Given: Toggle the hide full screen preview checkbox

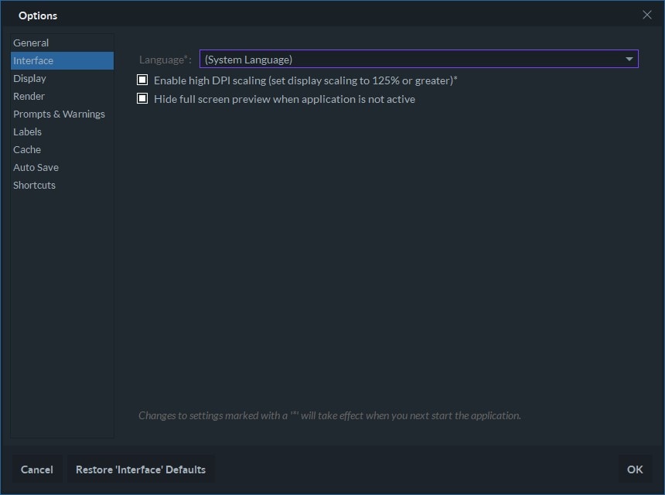Looking at the screenshot, I should (142, 99).
